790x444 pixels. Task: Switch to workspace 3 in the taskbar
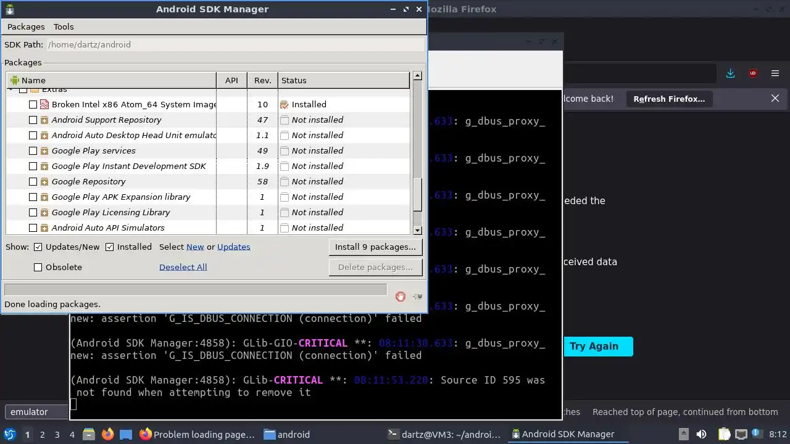57,435
